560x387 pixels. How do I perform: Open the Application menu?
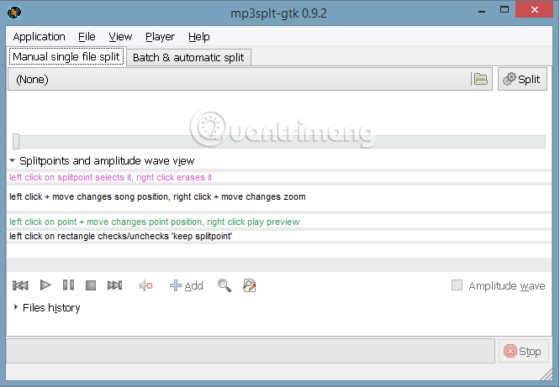(39, 37)
